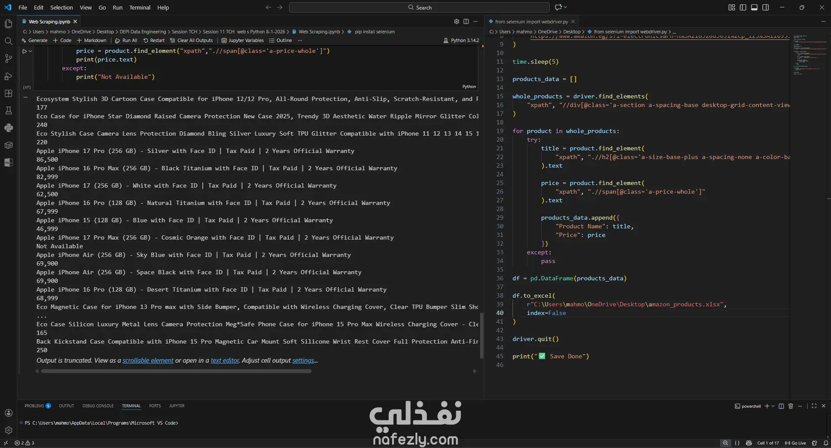Click Clear All Outputs button
The width and height of the screenshot is (831, 448).
tap(192, 40)
